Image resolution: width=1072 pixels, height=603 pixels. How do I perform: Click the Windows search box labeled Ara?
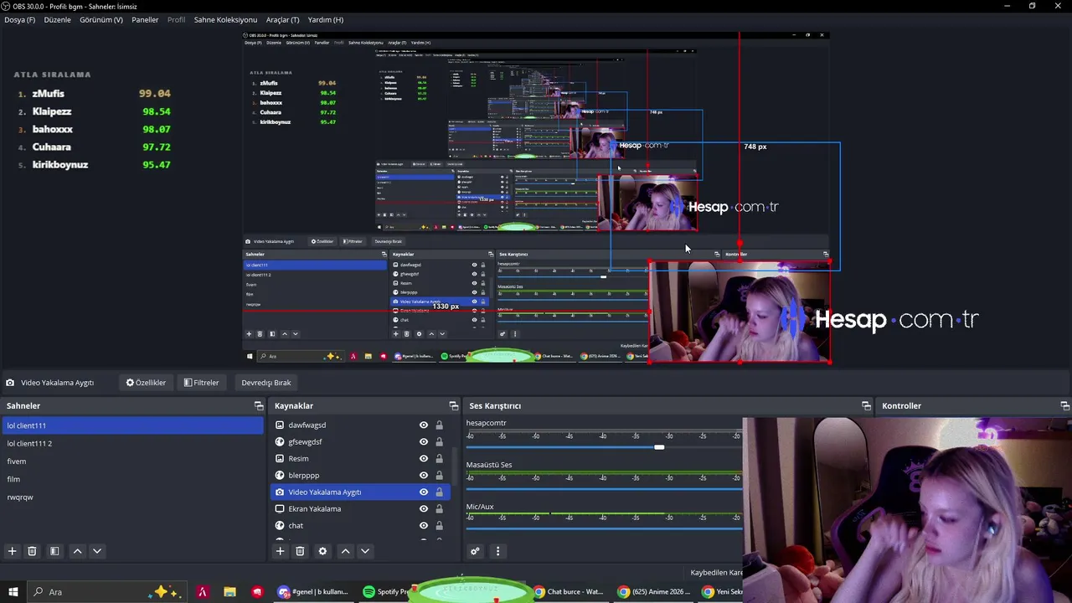click(x=109, y=592)
